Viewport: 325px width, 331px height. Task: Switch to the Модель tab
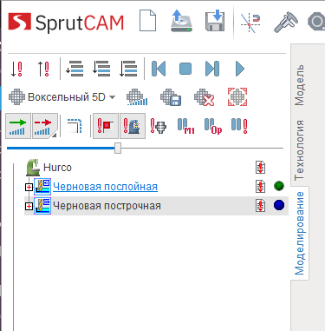299,85
